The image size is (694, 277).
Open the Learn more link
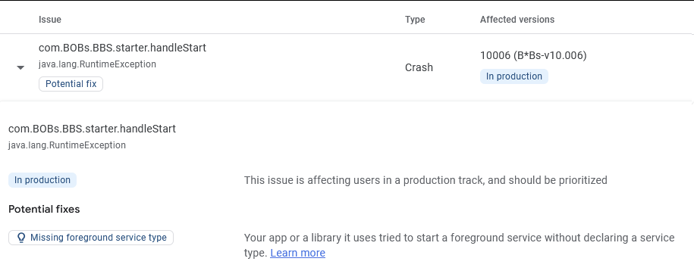point(297,253)
